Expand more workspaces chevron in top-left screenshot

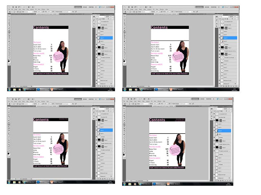point(96,7)
